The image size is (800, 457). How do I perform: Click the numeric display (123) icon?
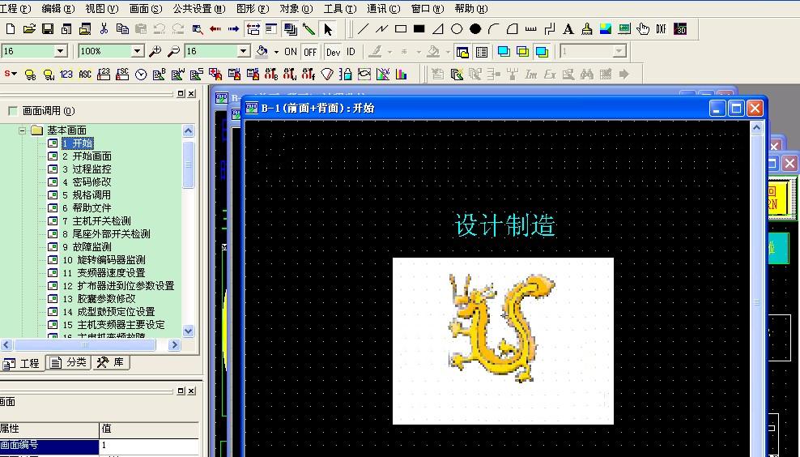click(66, 75)
